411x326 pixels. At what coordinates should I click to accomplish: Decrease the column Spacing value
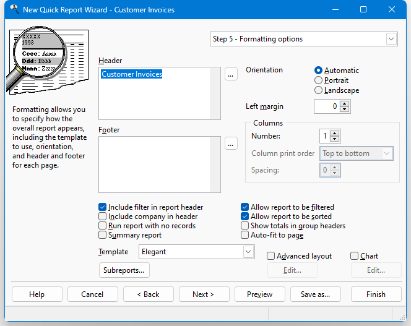tap(334, 173)
